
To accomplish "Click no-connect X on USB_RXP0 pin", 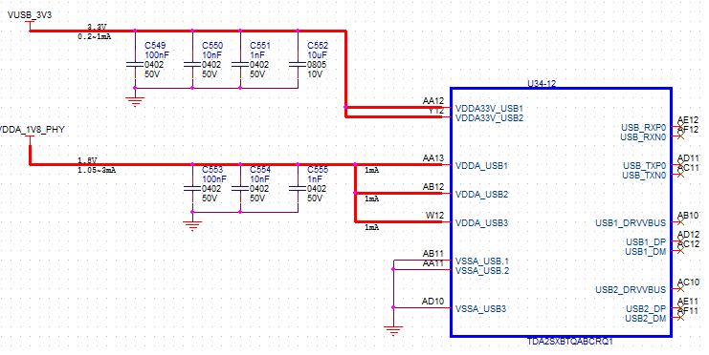I will click(x=680, y=127).
